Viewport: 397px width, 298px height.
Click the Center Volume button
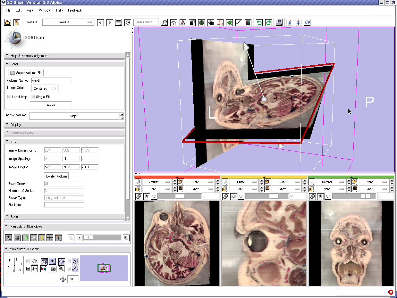tap(56, 176)
